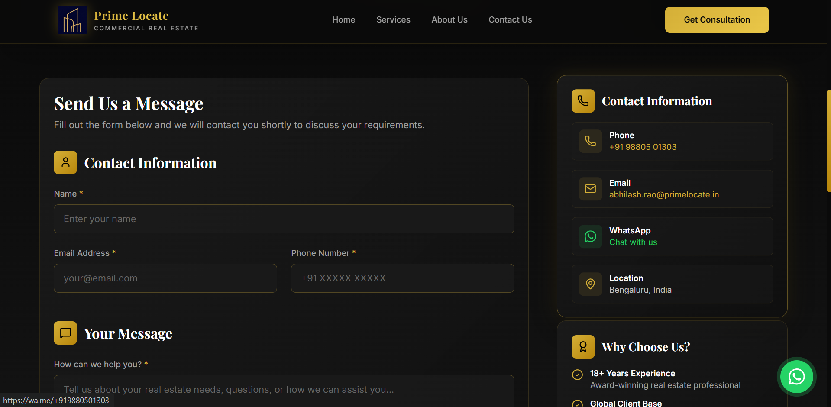Click the map pin Location icon
Image resolution: width=831 pixels, height=407 pixels.
(x=590, y=284)
